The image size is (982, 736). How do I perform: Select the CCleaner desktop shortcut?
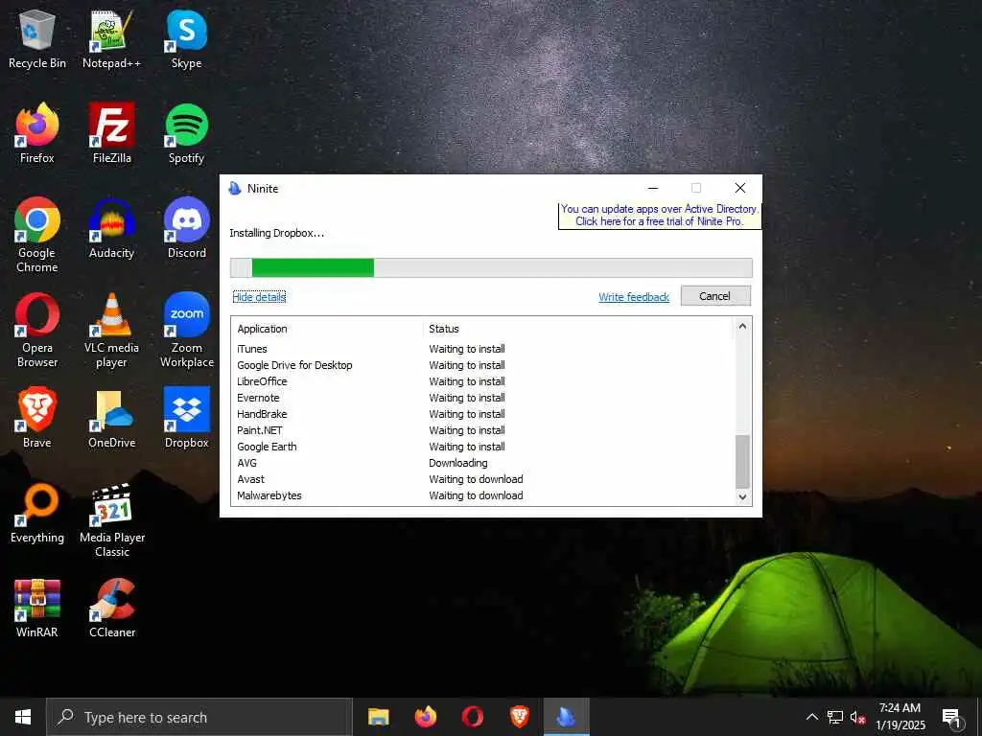click(112, 609)
